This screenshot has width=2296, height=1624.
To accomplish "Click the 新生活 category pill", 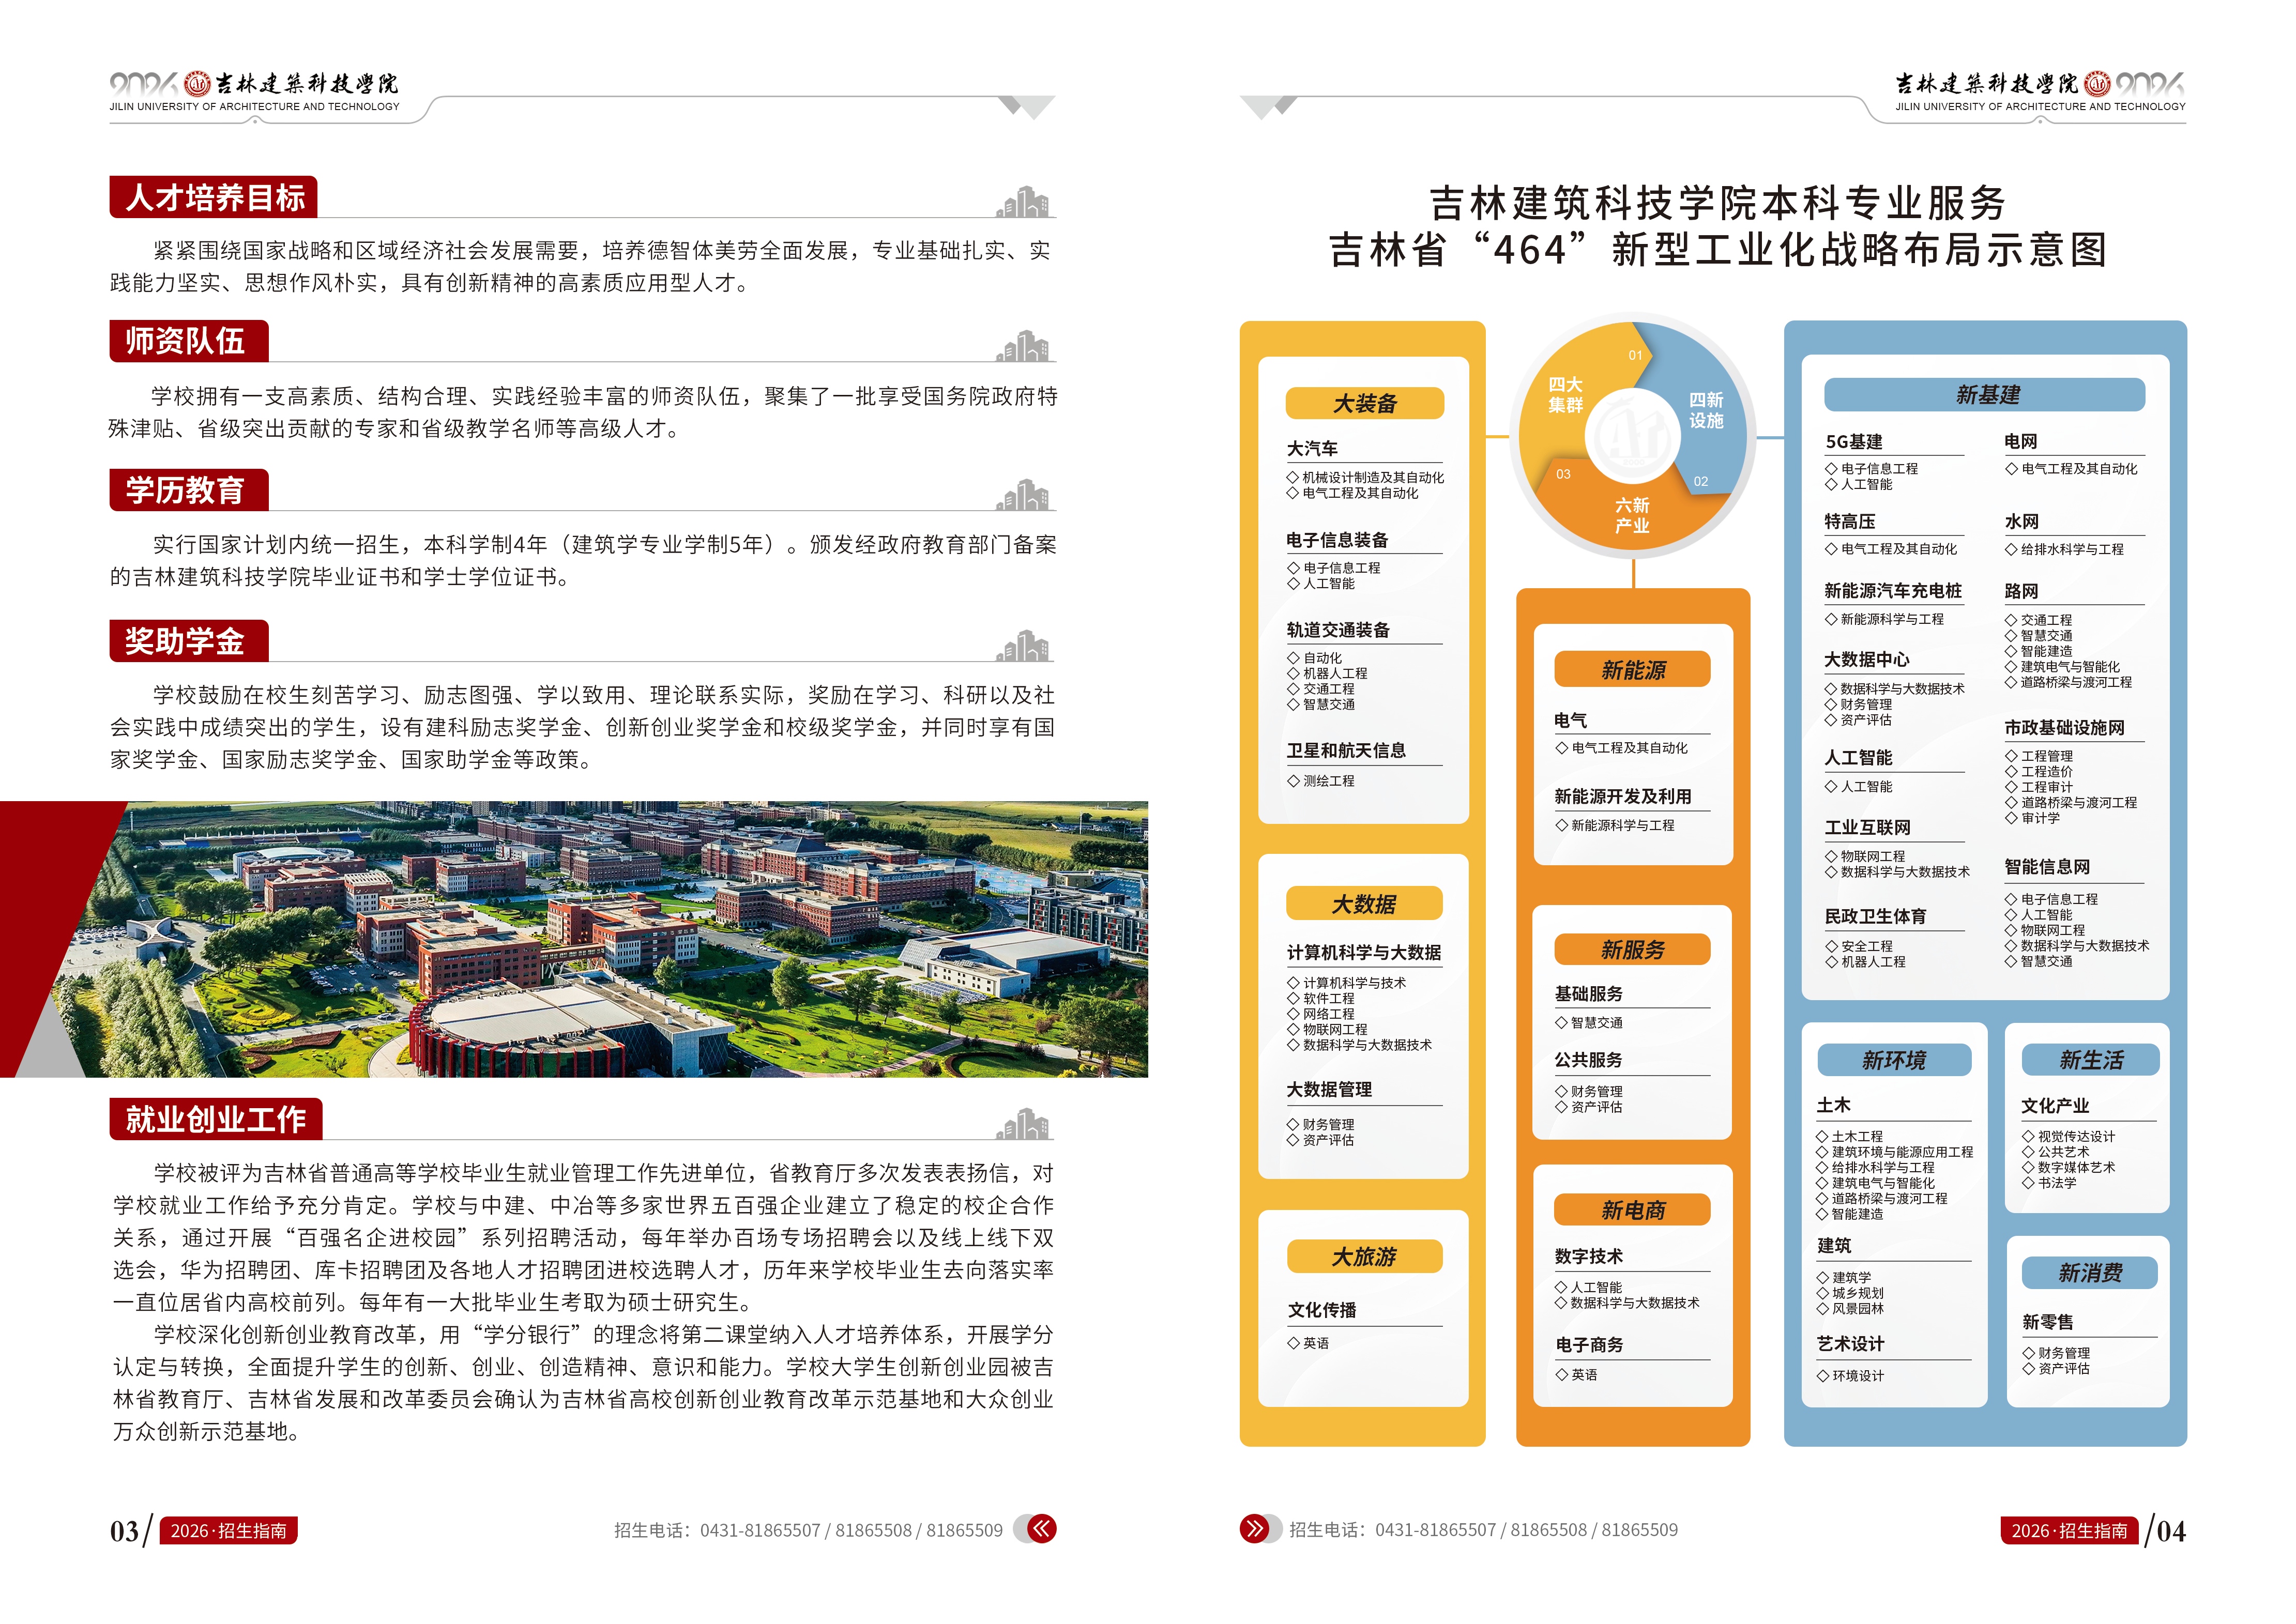I will coord(2090,1060).
